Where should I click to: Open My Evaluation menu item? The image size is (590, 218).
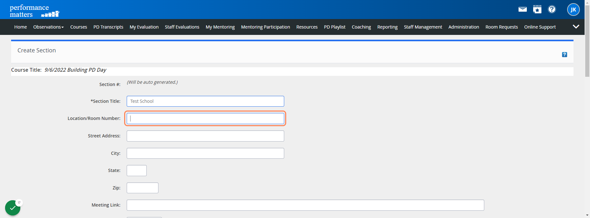pyautogui.click(x=144, y=27)
